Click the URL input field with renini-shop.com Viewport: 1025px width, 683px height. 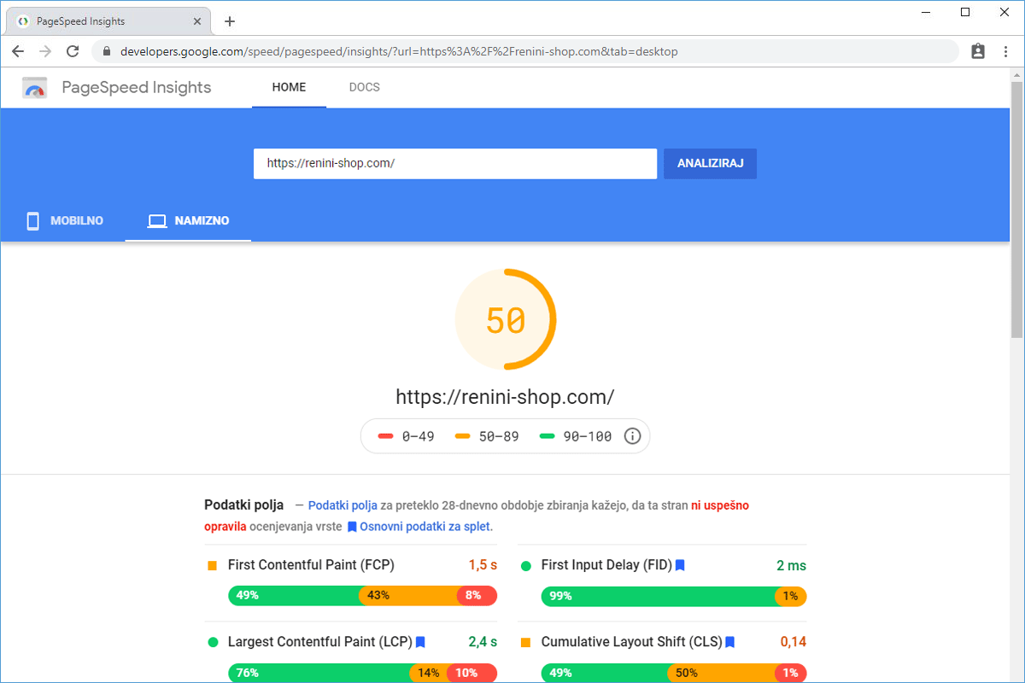(454, 163)
